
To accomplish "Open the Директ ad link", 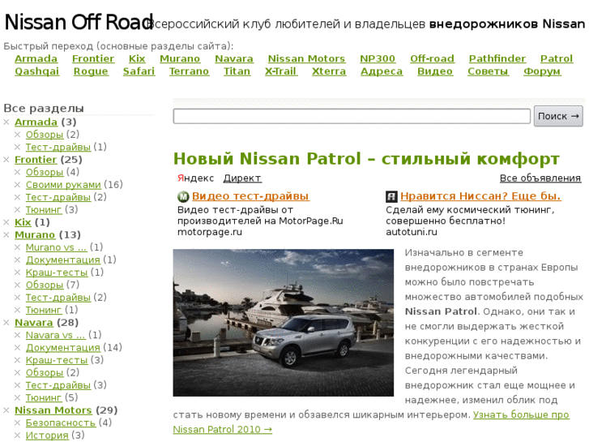I will [242, 178].
